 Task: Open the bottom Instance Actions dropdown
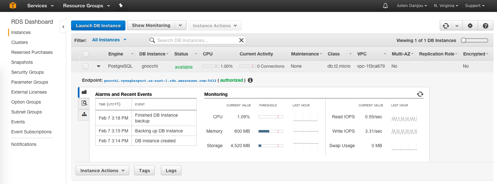pyautogui.click(x=102, y=171)
